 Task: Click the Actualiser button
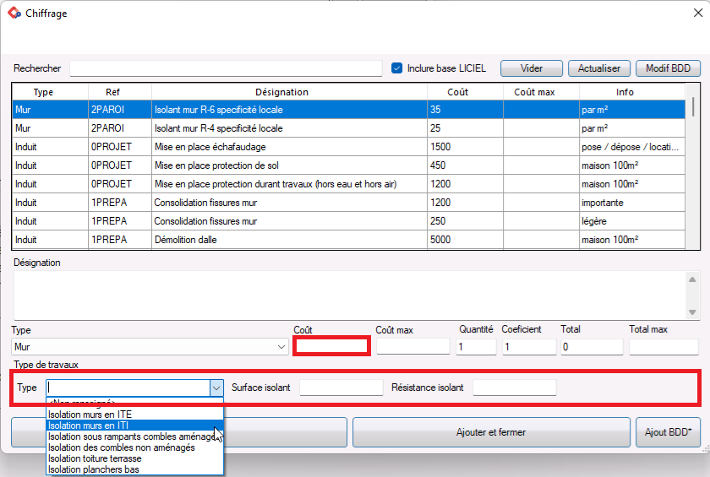pos(598,68)
